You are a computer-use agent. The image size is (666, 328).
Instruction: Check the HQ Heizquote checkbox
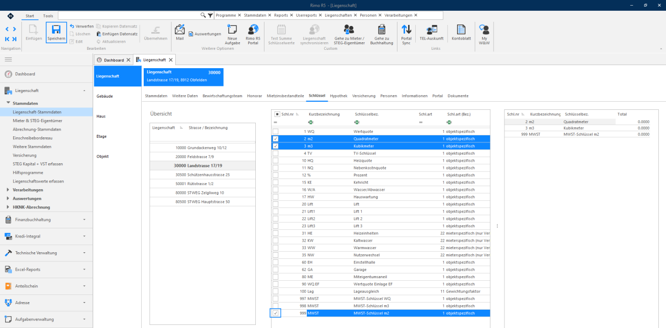(276, 160)
